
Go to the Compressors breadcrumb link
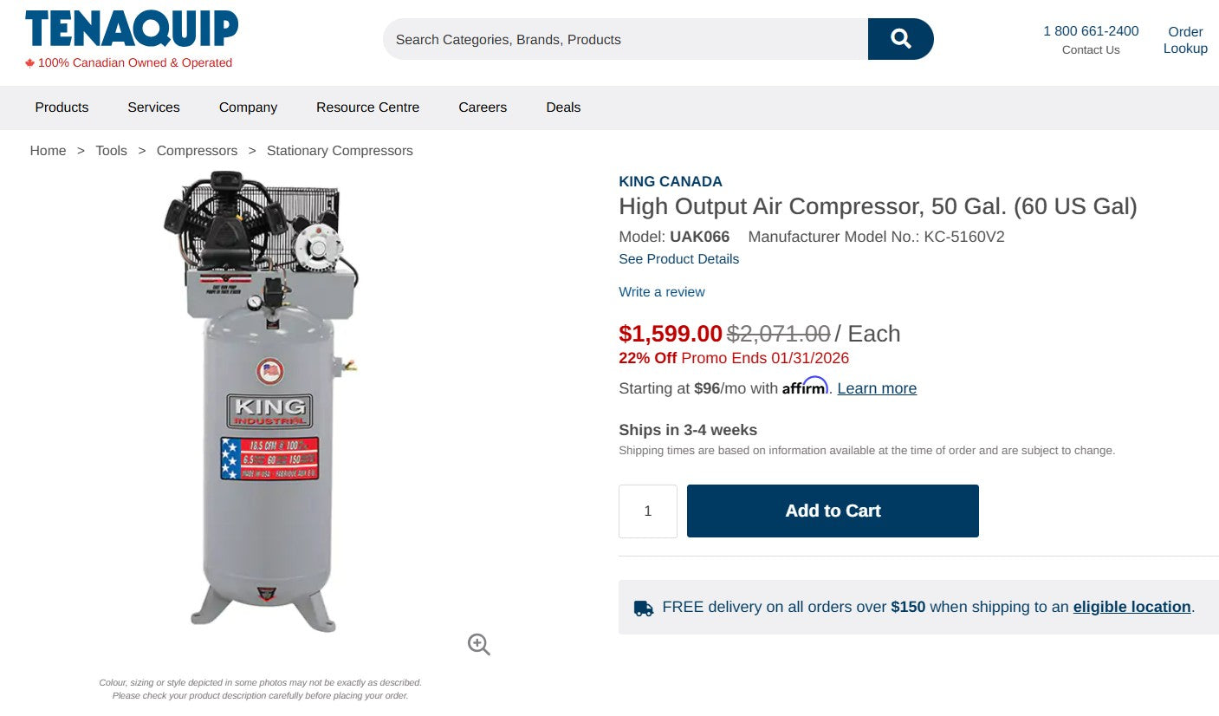[197, 150]
